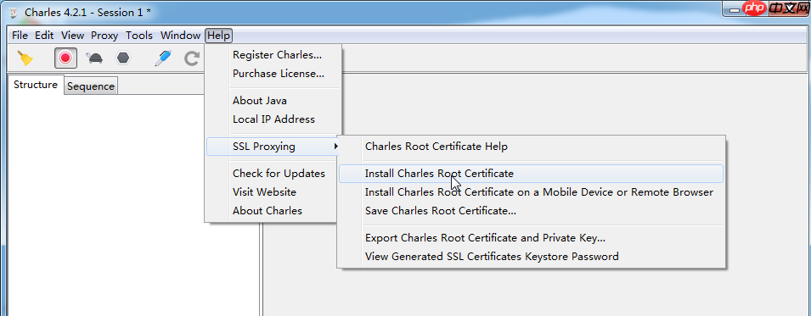811x316 pixels.
Task: Click the broom clear session icon
Action: (25, 58)
